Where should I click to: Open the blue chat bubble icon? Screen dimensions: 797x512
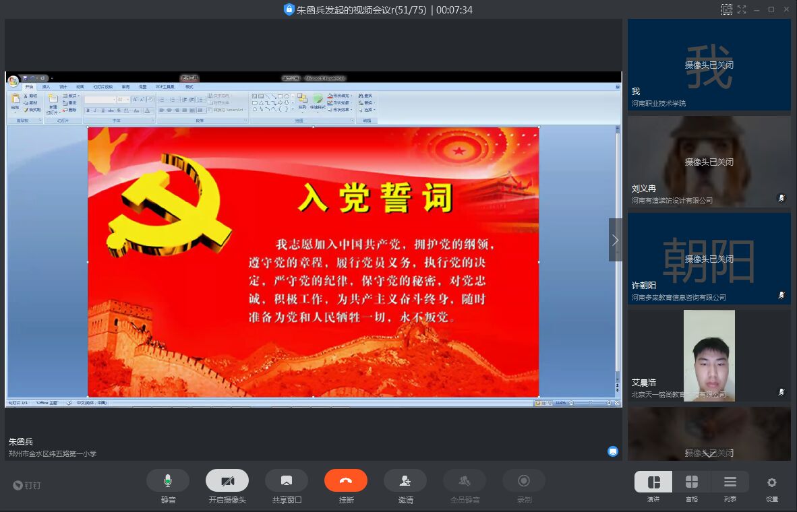click(x=613, y=451)
